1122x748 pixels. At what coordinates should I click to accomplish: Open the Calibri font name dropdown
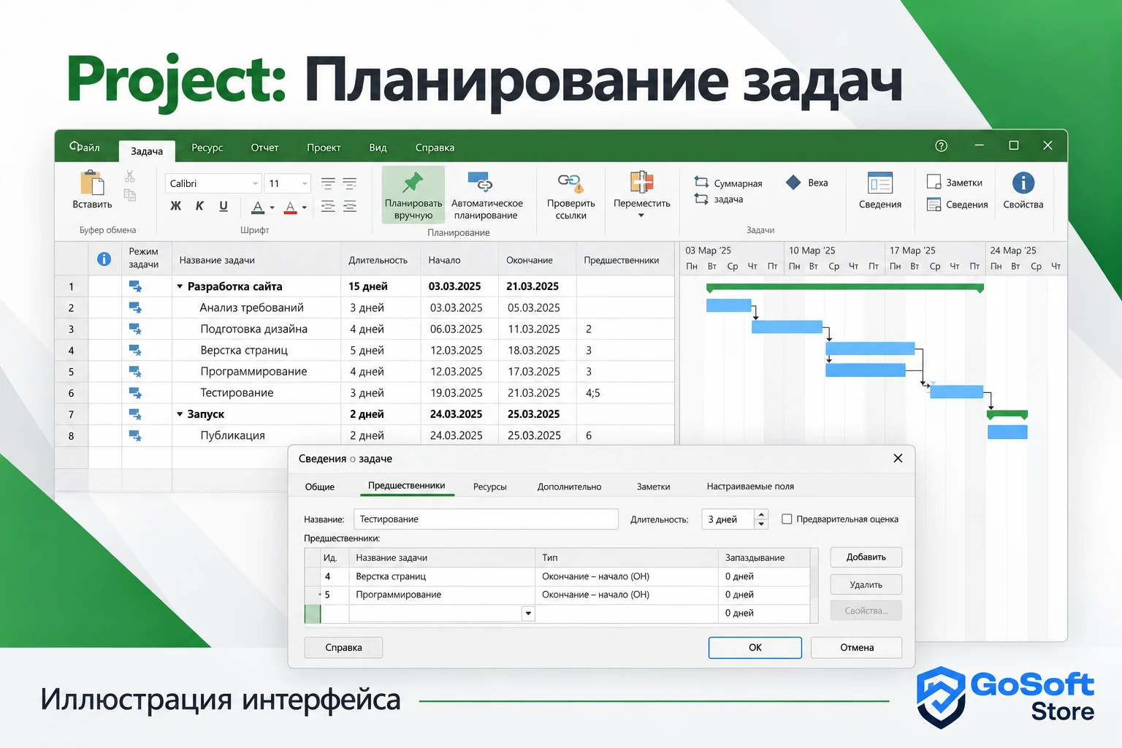[255, 183]
